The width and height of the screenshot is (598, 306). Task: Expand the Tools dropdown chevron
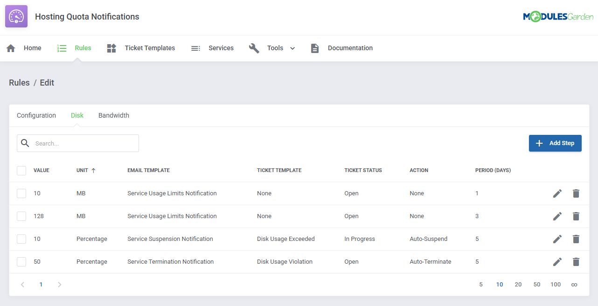(292, 48)
